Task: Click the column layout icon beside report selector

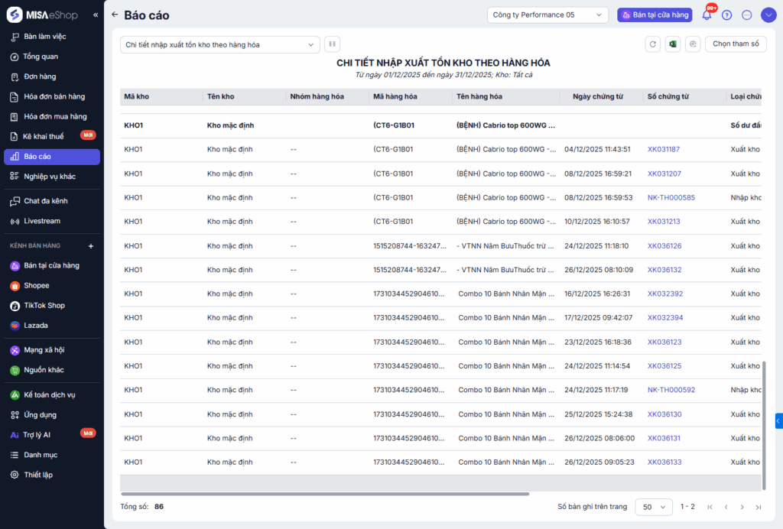Action: [332, 44]
